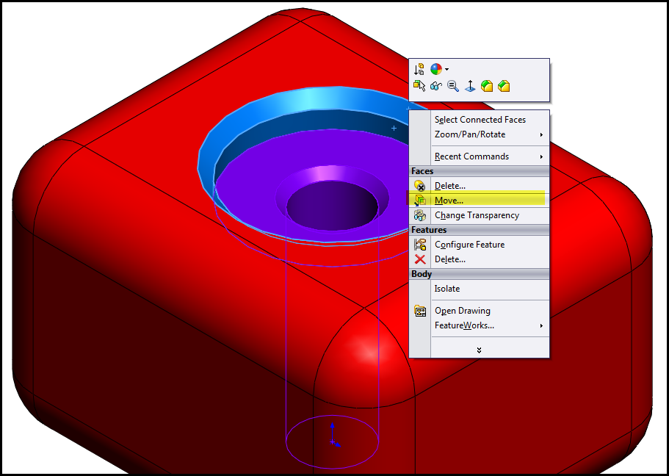This screenshot has height=476, width=669.
Task: Choose Open Drawing
Action: pyautogui.click(x=480, y=311)
